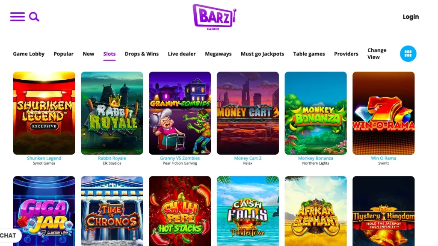Open the Providers tab
Image resolution: width=438 pixels, height=246 pixels.
click(346, 54)
